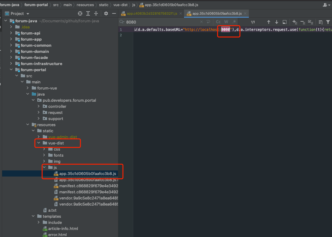The width and height of the screenshot is (332, 237).
Task: Expand the forum-common module
Action: click(11, 45)
